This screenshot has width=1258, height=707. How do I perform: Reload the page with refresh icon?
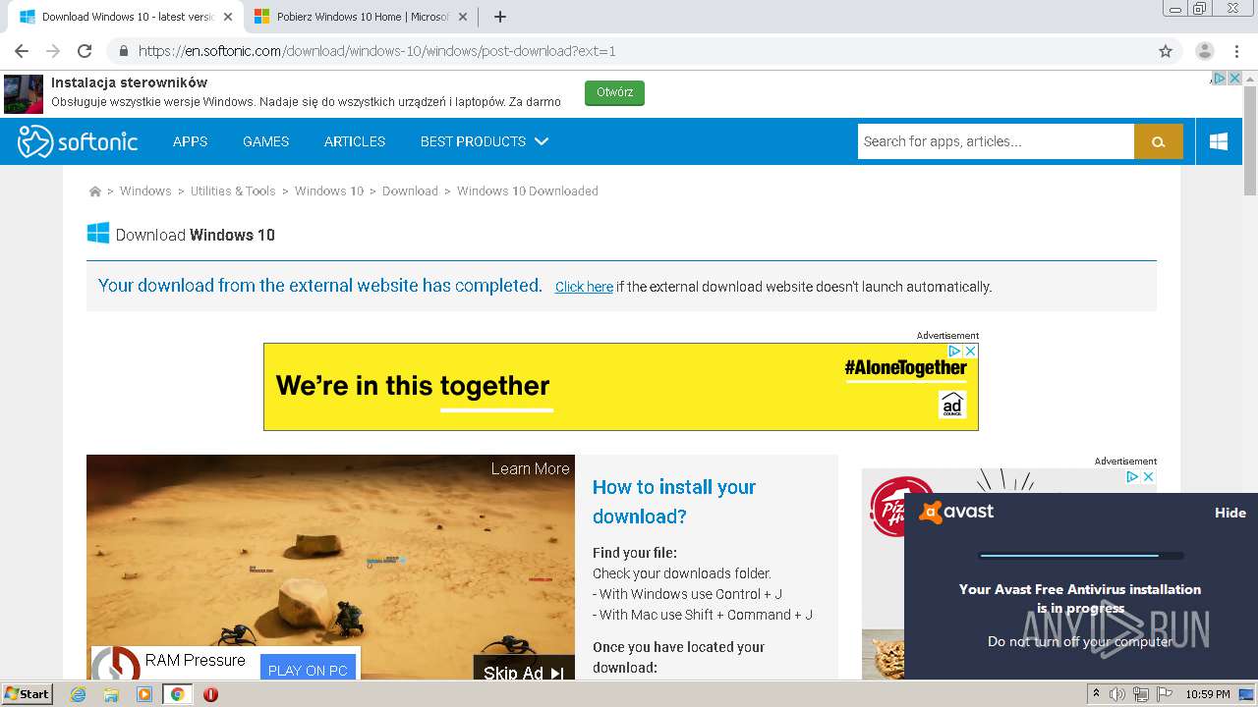click(85, 51)
